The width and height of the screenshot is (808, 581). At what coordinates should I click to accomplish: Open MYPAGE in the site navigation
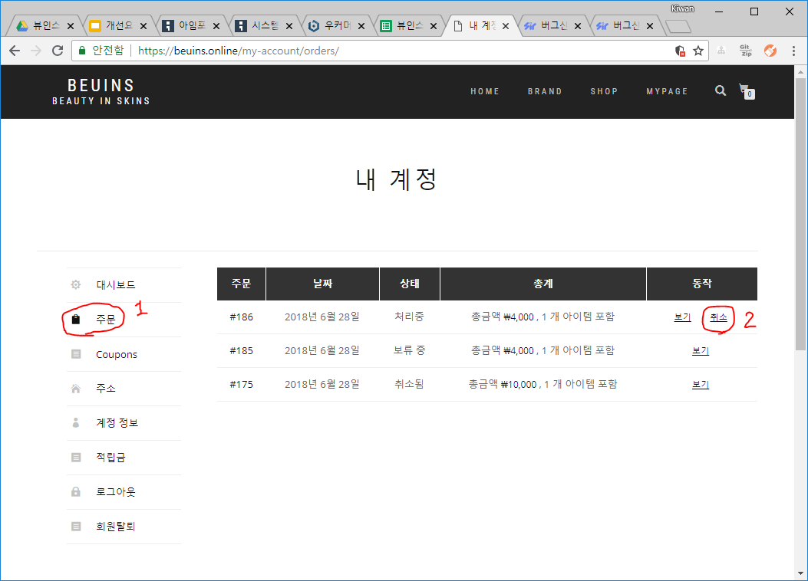[x=668, y=91]
